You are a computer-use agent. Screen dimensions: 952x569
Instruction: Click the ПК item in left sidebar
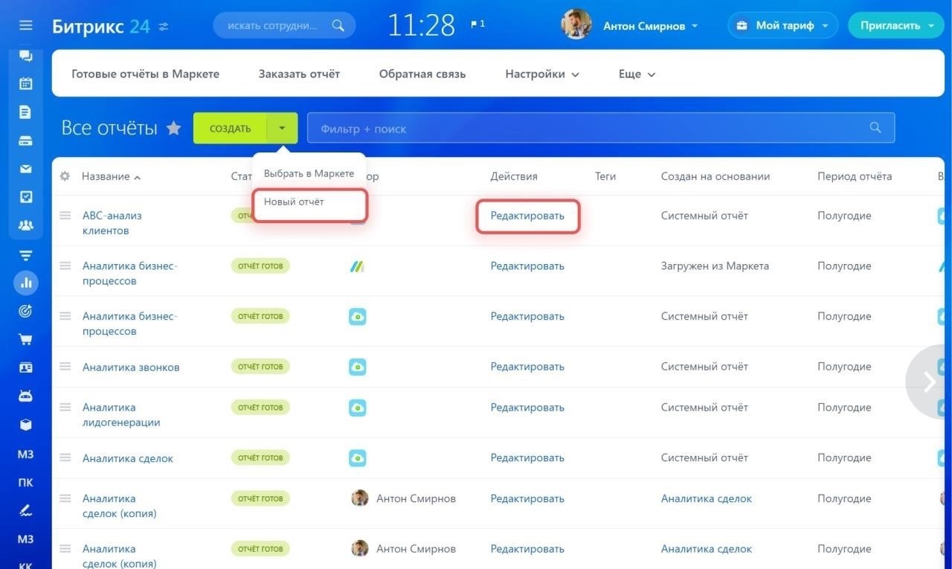click(26, 482)
